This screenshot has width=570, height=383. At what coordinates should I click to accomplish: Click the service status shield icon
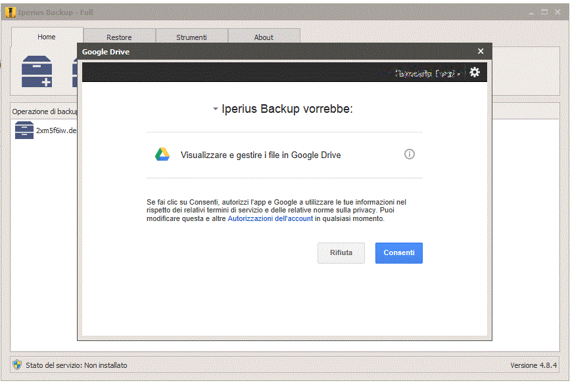click(x=17, y=365)
